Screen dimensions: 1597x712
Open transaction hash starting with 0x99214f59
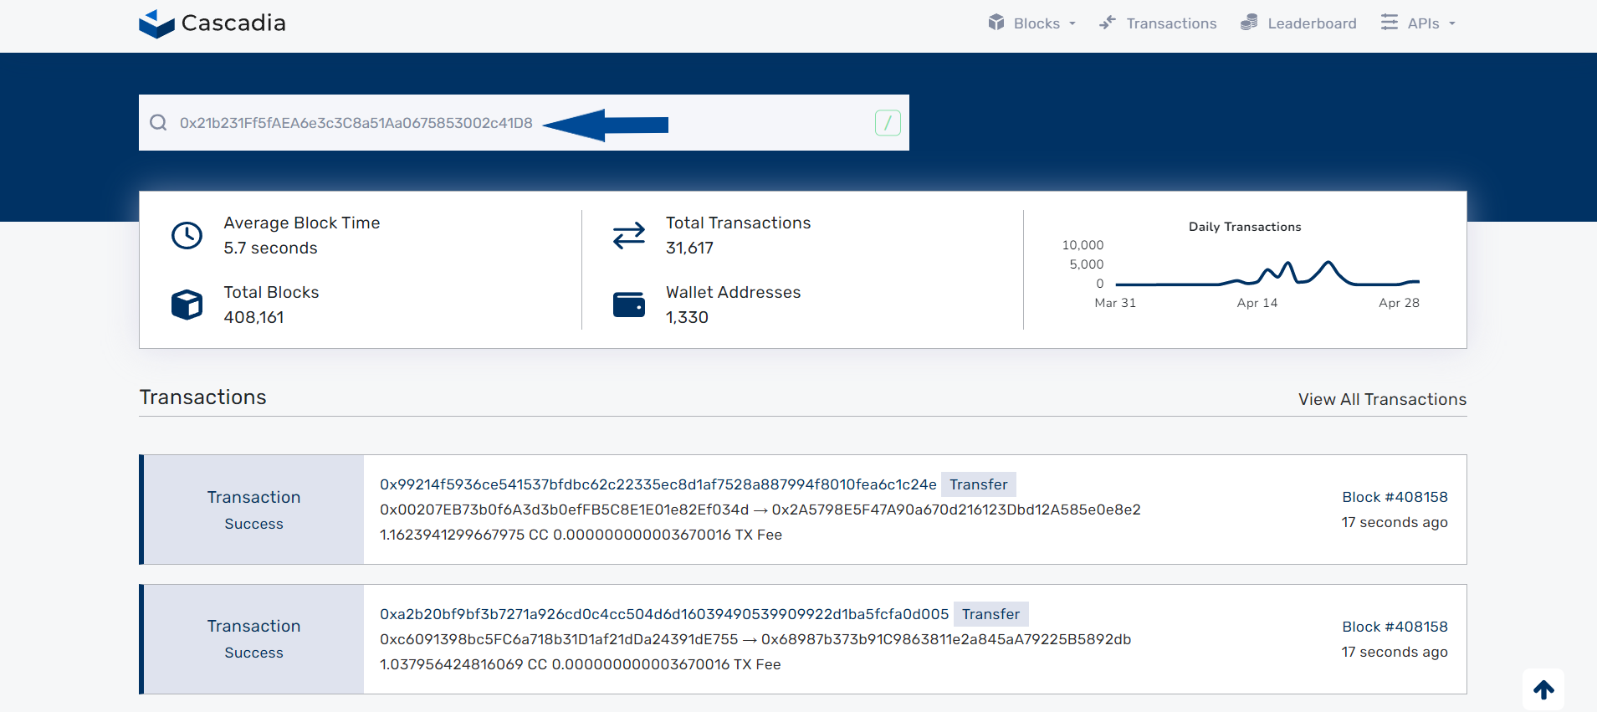point(658,484)
